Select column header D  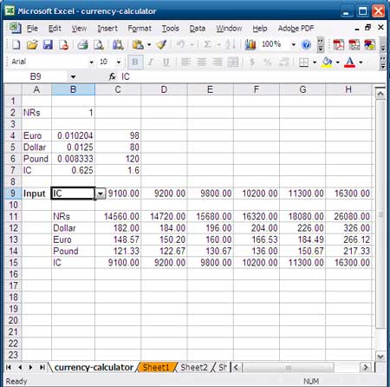click(x=164, y=89)
